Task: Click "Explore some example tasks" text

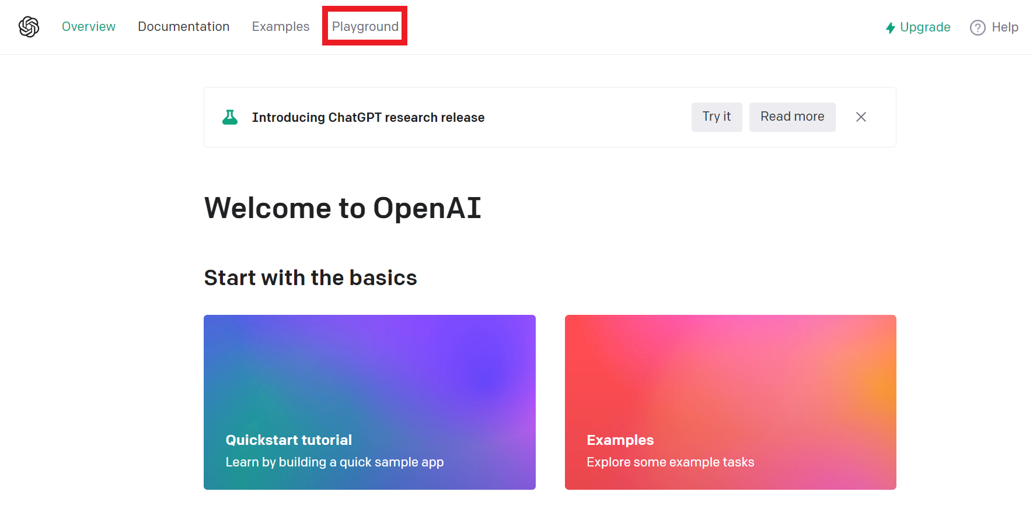Action: [670, 462]
